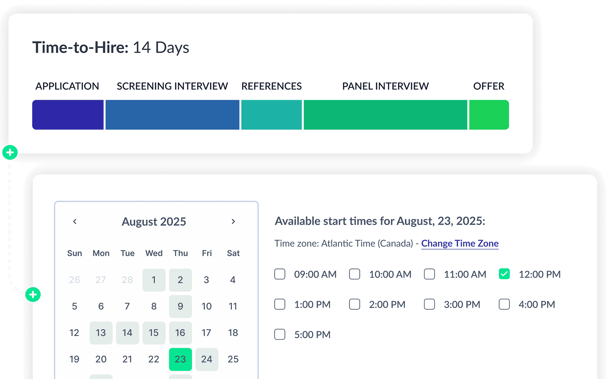Pick August 16 on the calendar
Viewport: 611px width, 379px height.
tap(180, 333)
